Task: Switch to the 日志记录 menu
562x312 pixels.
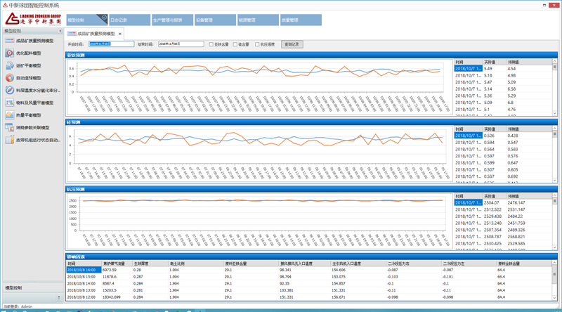Action: click(129, 20)
